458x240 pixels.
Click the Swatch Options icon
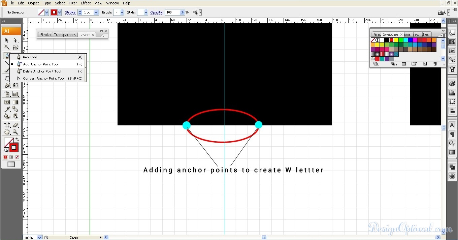tap(404, 64)
